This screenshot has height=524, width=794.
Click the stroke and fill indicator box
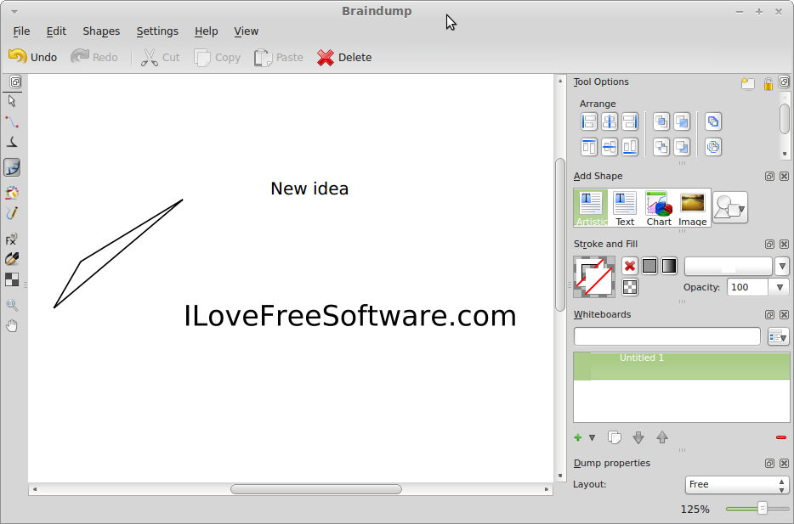click(x=594, y=277)
